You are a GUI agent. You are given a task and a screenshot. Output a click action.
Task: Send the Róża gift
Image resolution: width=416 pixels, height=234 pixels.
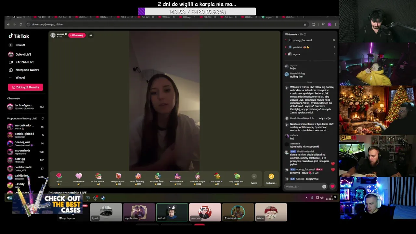point(59,179)
